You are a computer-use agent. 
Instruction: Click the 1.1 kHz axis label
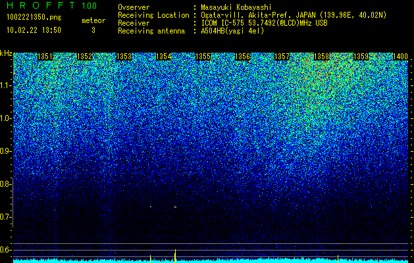pyautogui.click(x=5, y=86)
